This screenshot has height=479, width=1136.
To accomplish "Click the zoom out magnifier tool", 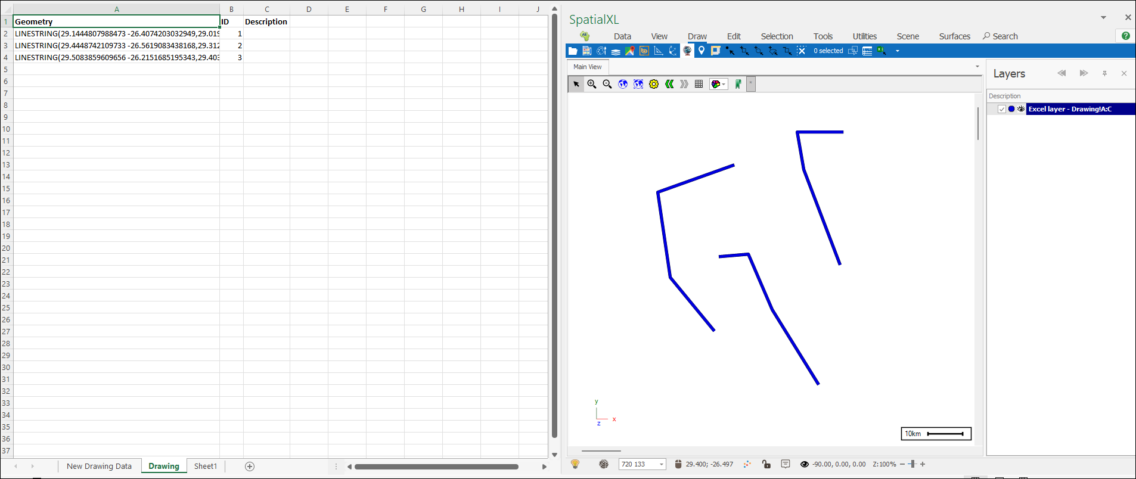I will [x=607, y=84].
